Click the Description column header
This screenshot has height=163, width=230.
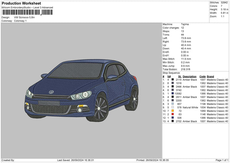click(190, 76)
